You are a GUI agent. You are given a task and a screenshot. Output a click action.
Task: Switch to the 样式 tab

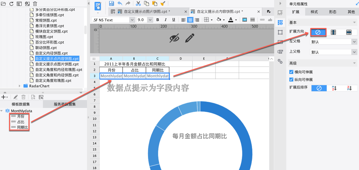click(x=314, y=12)
